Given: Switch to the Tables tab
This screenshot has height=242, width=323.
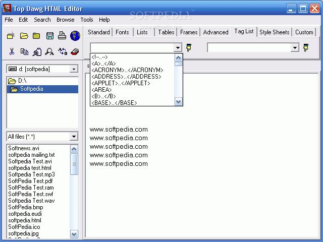Looking at the screenshot, I should 166,32.
